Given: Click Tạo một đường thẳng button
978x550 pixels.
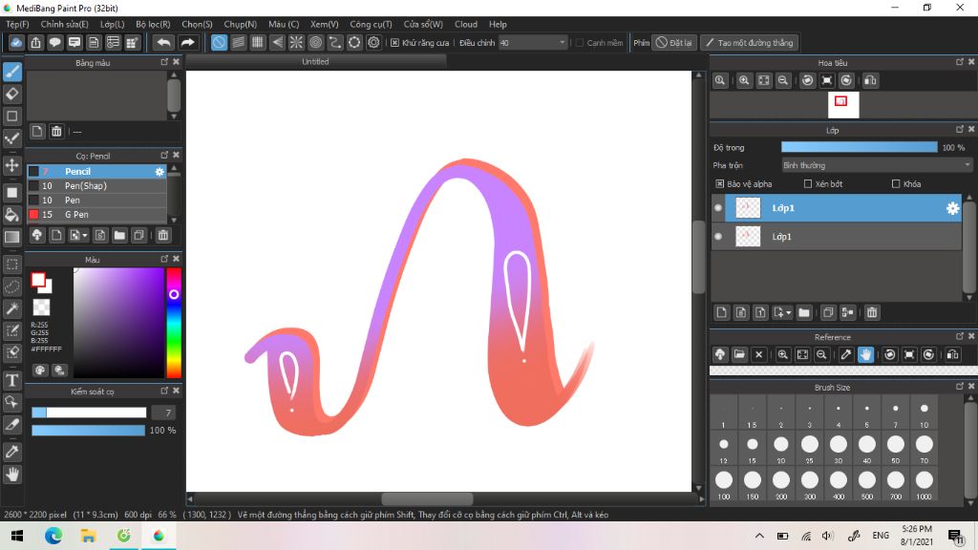Looking at the screenshot, I should pyautogui.click(x=749, y=43).
